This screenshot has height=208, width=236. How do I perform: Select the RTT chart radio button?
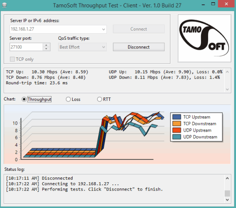(x=99, y=99)
